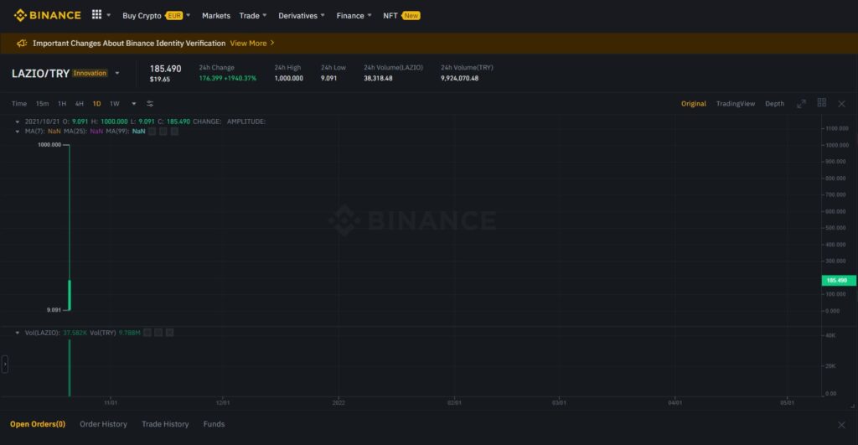The width and height of the screenshot is (858, 445).
Task: Open the Order History tab
Action: coord(103,424)
